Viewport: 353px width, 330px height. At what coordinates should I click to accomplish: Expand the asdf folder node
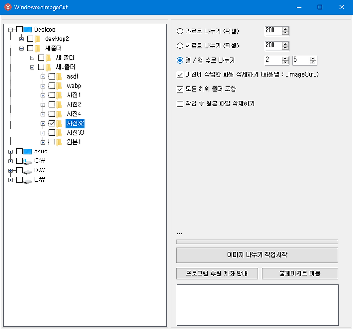point(43,77)
